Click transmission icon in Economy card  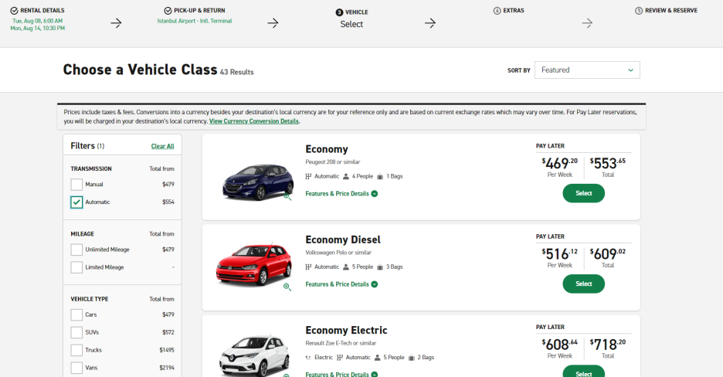pyautogui.click(x=308, y=176)
